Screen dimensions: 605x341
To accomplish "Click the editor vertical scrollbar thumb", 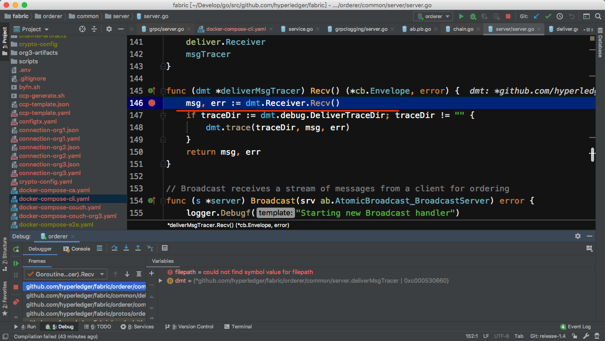I will 592,154.
